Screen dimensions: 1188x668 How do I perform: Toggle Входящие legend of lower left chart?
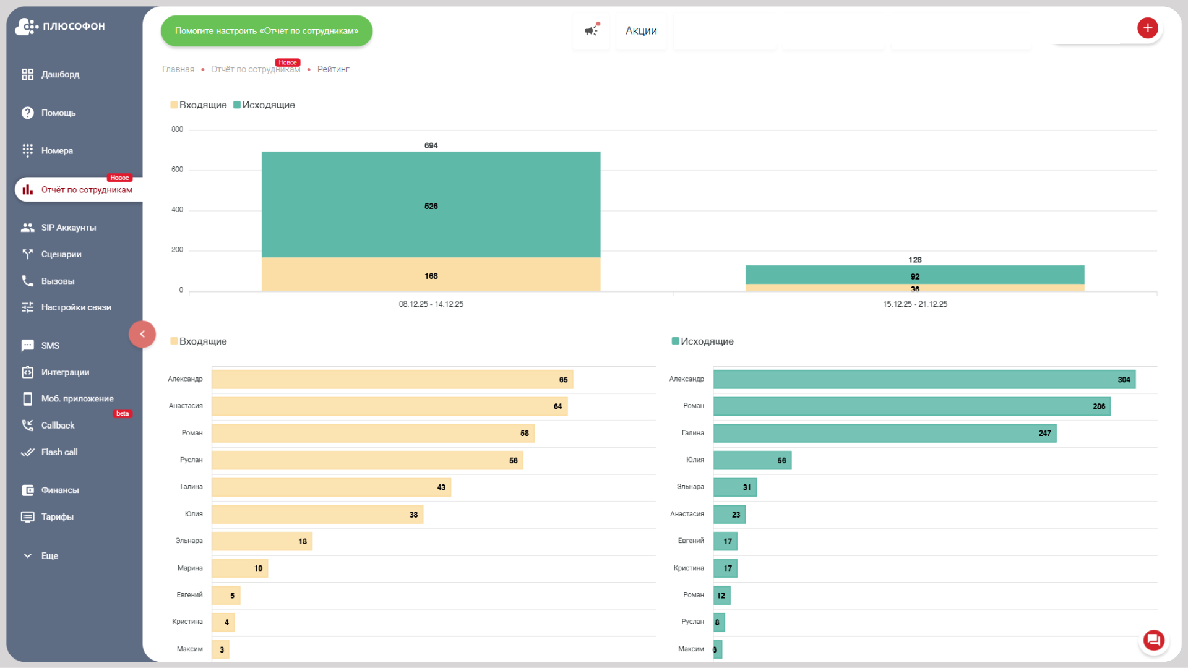(198, 341)
